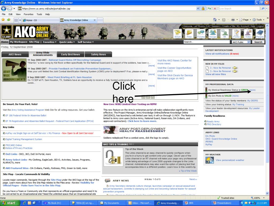Click the Refresh page icon
274x206 pixels.
click(209, 8)
